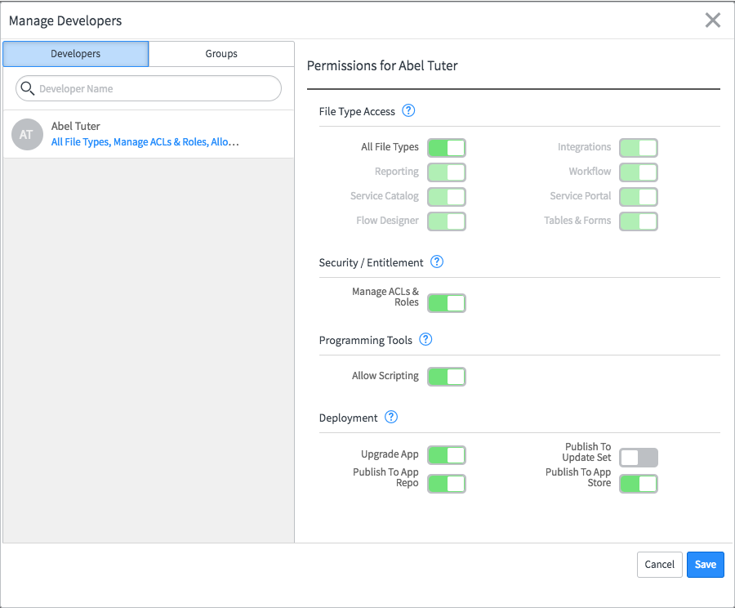
Task: Click the Cancel button
Action: (x=659, y=565)
